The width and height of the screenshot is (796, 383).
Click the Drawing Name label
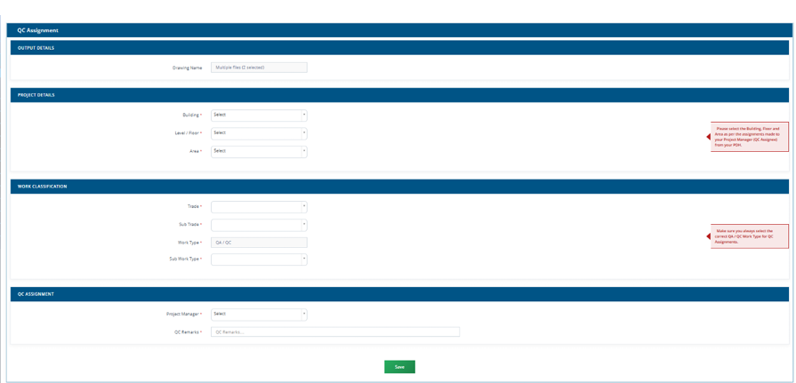pos(188,68)
